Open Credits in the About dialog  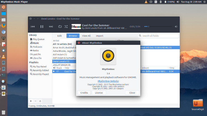point(84,93)
